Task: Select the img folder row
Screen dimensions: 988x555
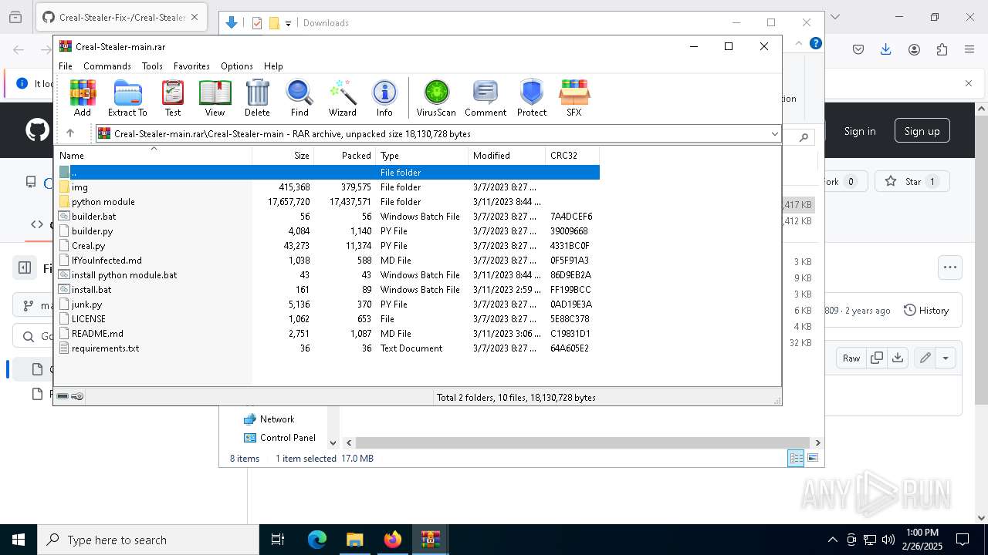Action: [x=328, y=187]
